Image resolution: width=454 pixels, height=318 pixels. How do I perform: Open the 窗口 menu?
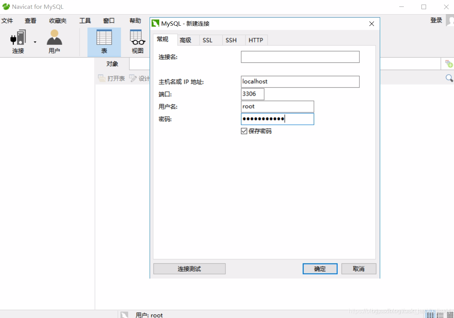click(109, 21)
